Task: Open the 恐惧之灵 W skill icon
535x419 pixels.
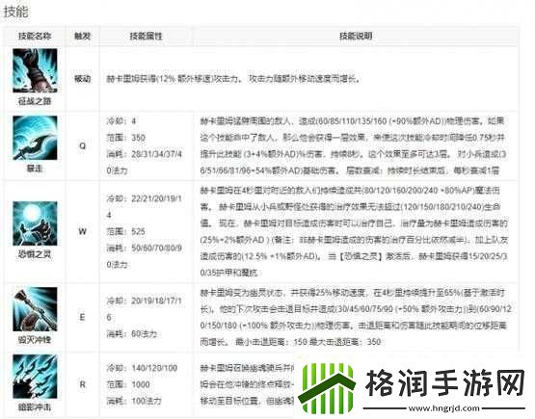Action: 35,223
